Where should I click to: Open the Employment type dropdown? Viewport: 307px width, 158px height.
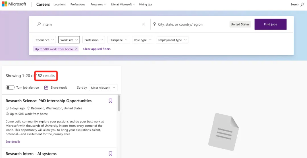coord(172,40)
